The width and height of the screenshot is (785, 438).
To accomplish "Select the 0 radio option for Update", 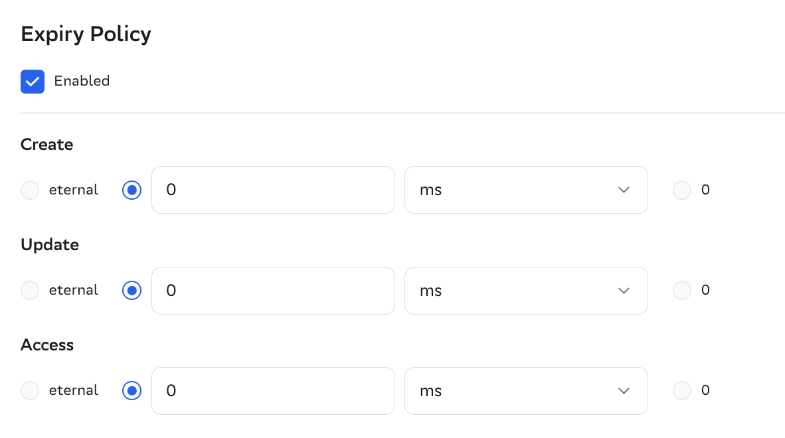I will coord(682,291).
